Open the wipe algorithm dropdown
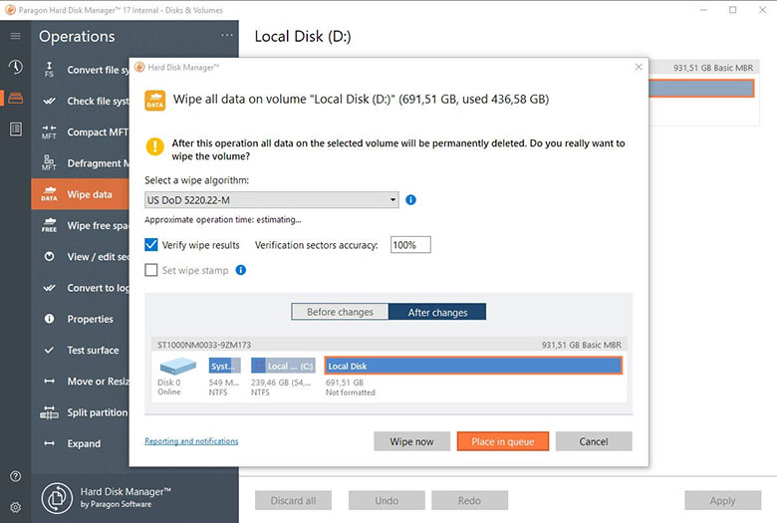 coord(272,200)
